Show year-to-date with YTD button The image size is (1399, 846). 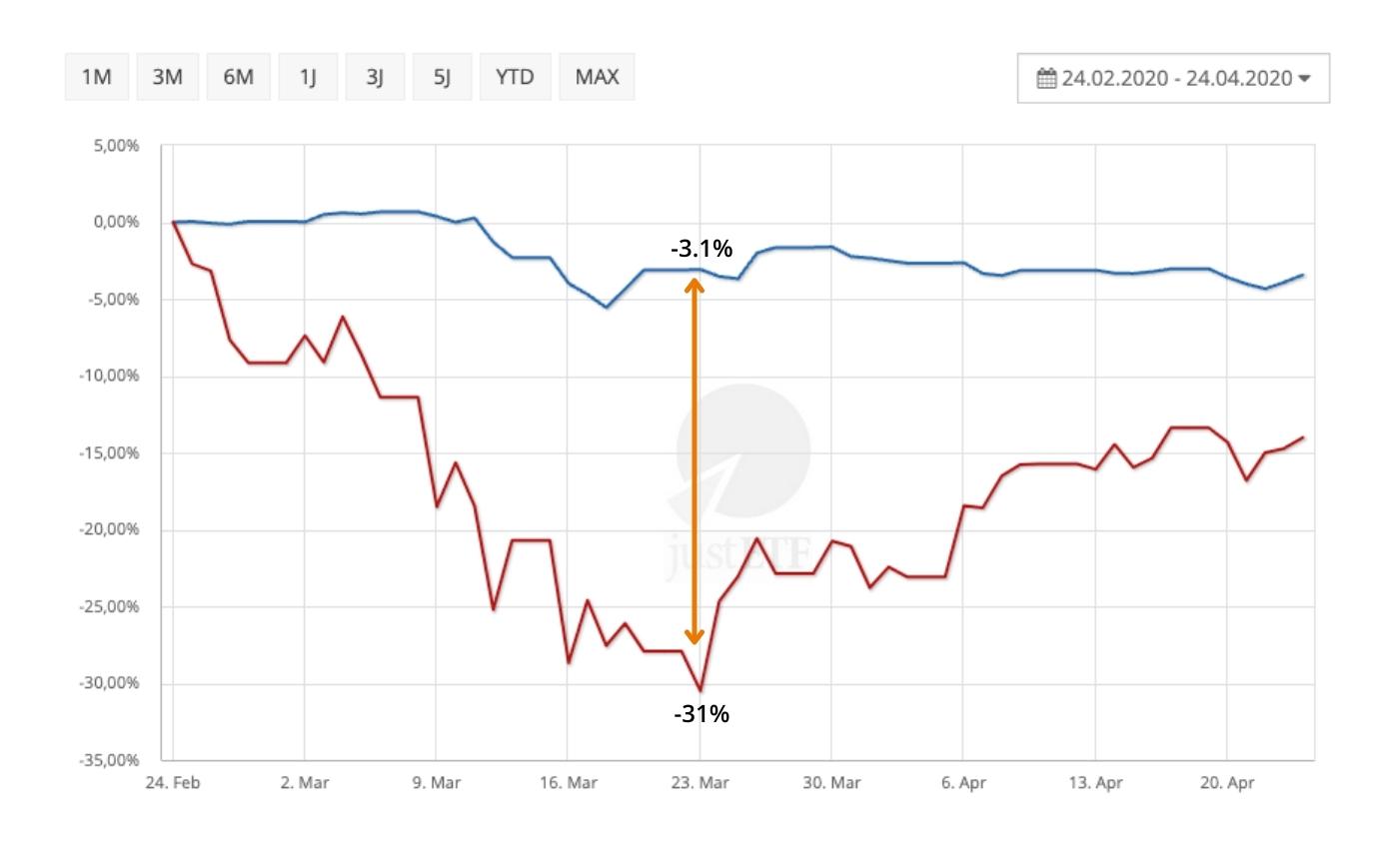(515, 77)
